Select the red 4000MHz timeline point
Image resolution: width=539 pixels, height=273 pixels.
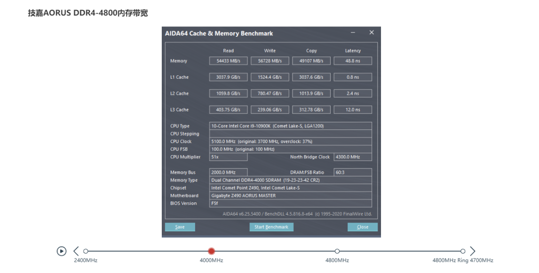(211, 251)
